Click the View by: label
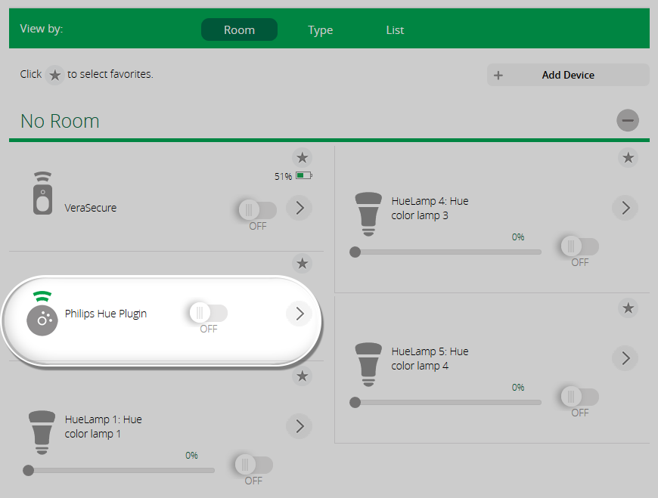This screenshot has width=658, height=498. pos(41,29)
